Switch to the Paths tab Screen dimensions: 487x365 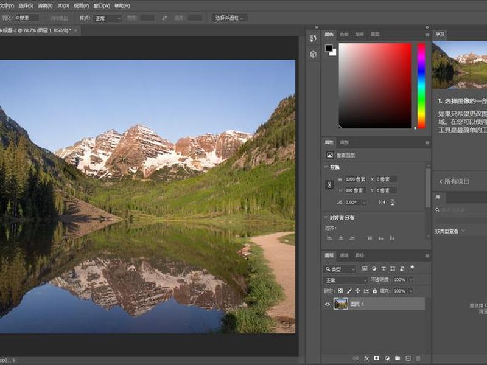click(359, 255)
